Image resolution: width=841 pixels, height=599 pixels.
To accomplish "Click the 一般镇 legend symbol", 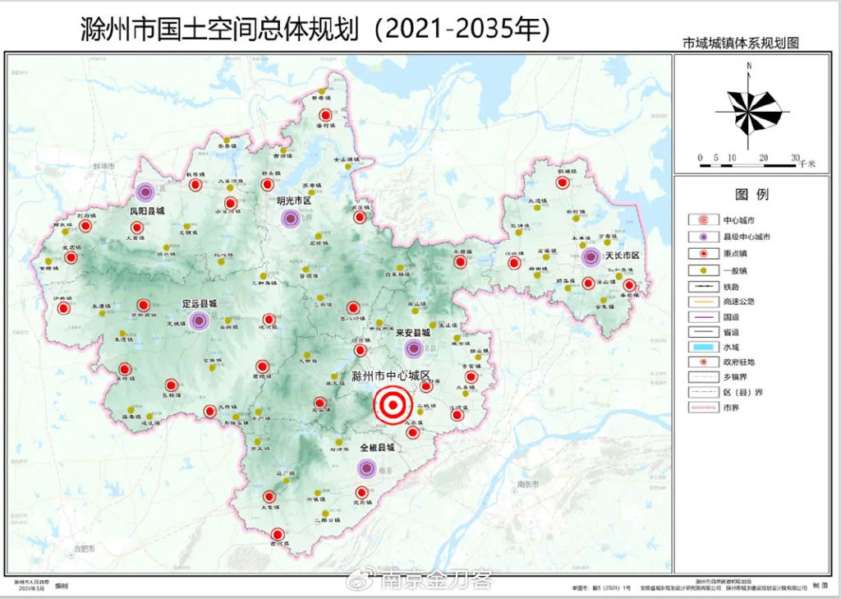I will 701,270.
